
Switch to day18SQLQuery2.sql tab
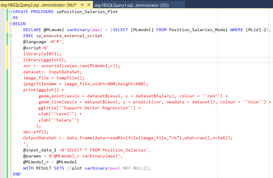coord(39,5)
